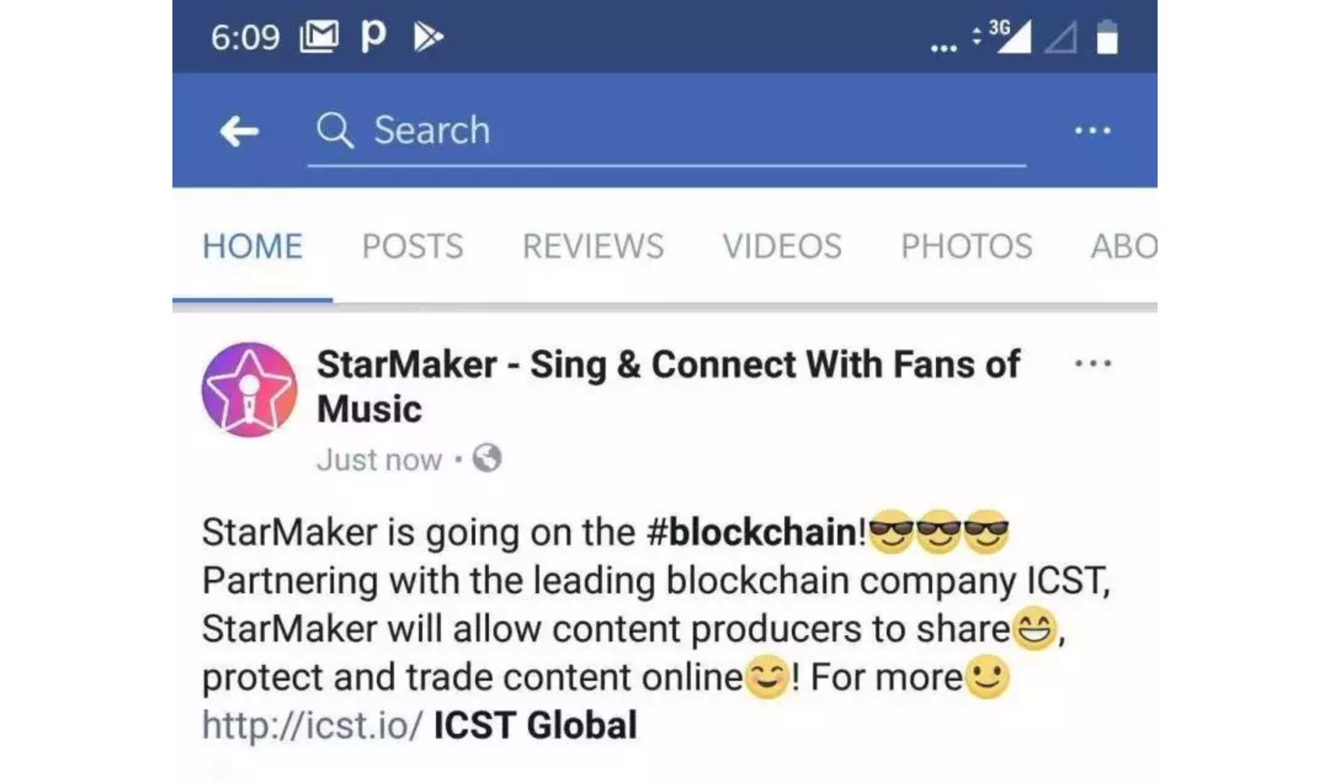Image resolution: width=1330 pixels, height=783 pixels.
Task: Tap the Play Store notification icon
Action: (428, 37)
